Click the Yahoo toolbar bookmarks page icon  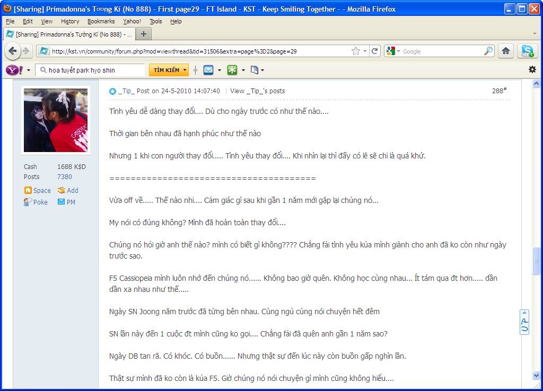[255, 70]
